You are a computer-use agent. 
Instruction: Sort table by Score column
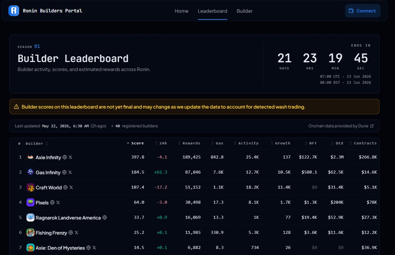135,143
